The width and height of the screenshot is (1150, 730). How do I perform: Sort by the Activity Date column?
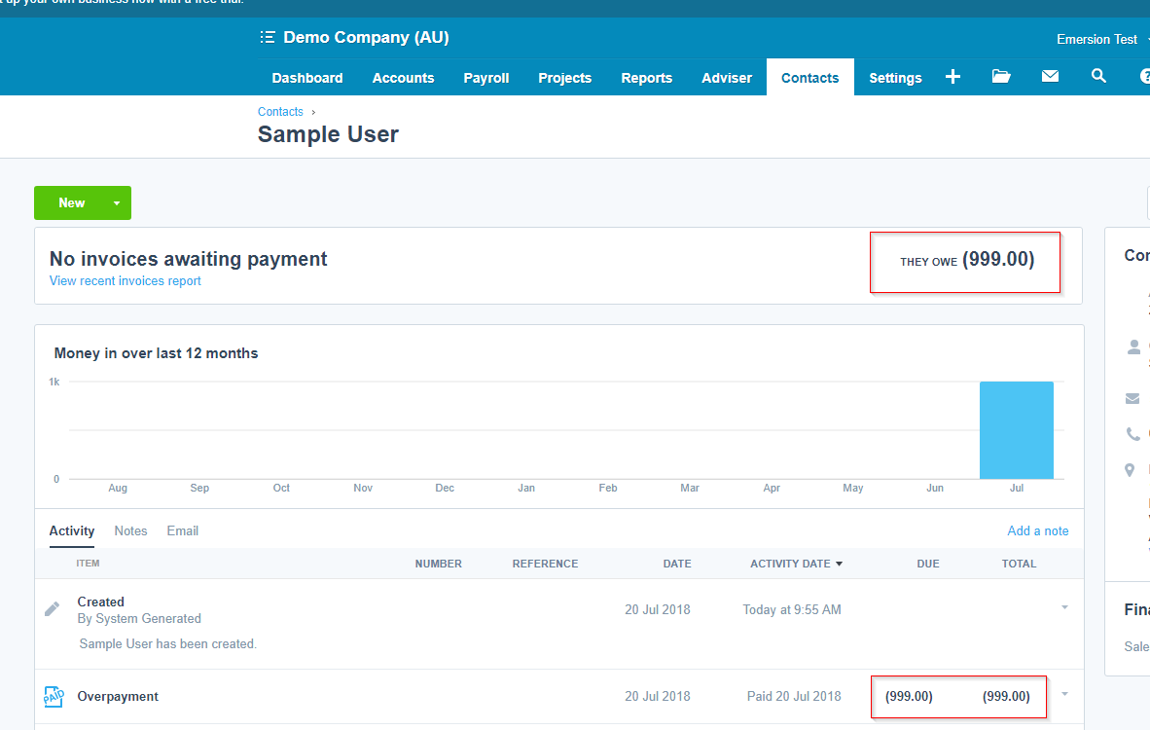(795, 564)
